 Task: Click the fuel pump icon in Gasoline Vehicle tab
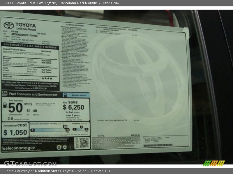click(x=65, y=95)
